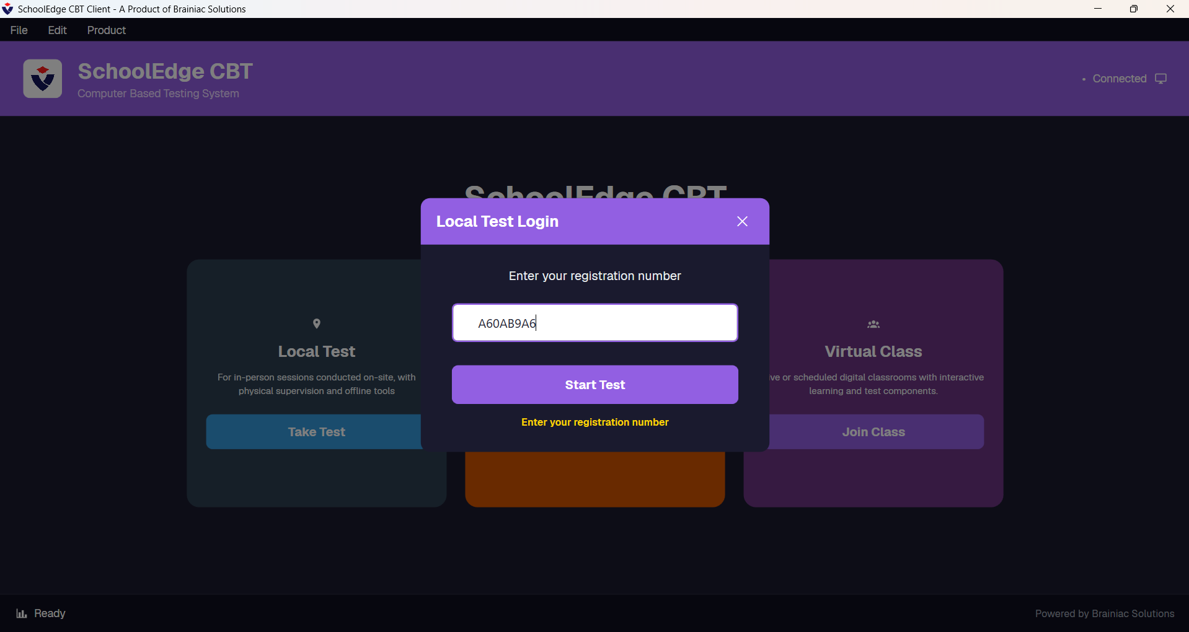This screenshot has height=632, width=1189.
Task: Click the location pin icon above Local Test
Action: coord(317,323)
